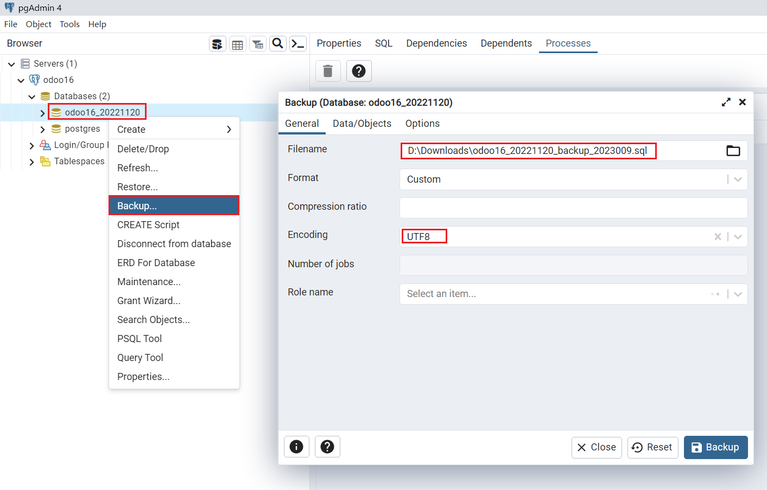Open the Encoding dropdown arrow
Screen dimensions: 767x490
click(738, 237)
